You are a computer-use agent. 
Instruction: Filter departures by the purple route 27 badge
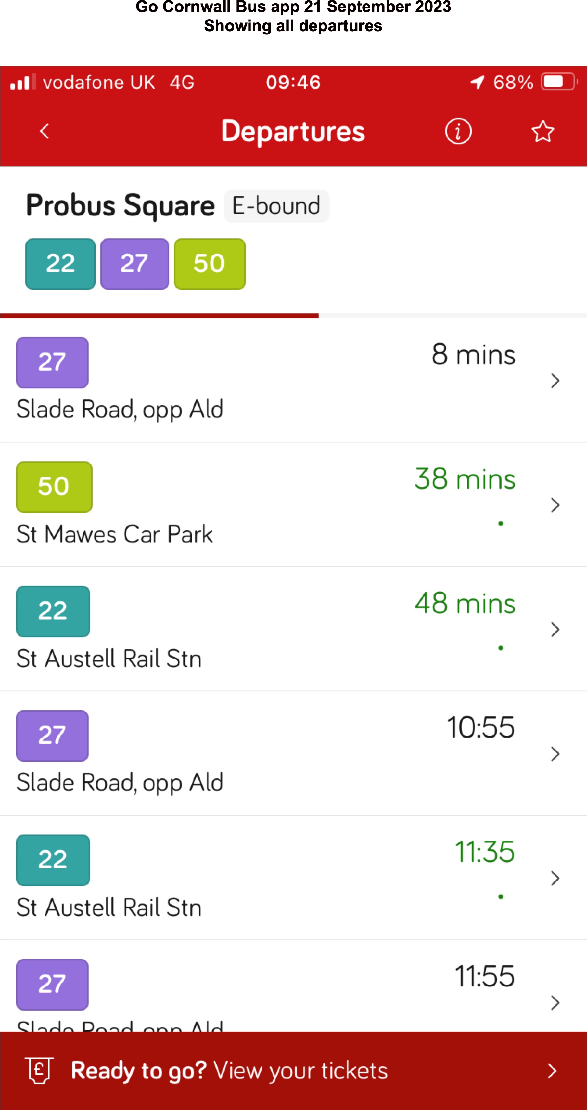(x=134, y=264)
